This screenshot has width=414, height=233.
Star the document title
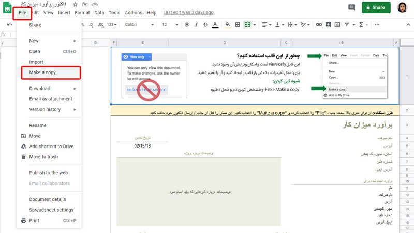click(x=76, y=4)
